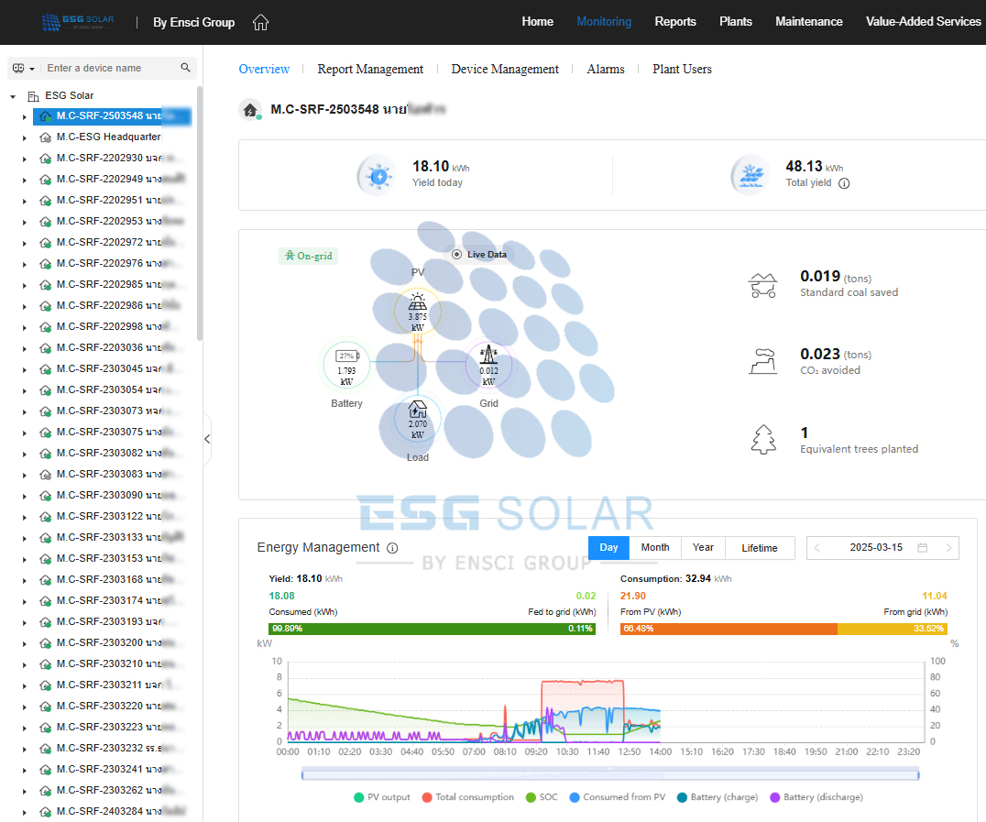Click the PV solar panel node
986x822 pixels.
click(418, 312)
